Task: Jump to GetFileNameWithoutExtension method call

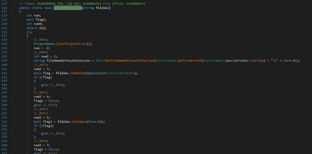Action: pyautogui.click(x=129, y=61)
